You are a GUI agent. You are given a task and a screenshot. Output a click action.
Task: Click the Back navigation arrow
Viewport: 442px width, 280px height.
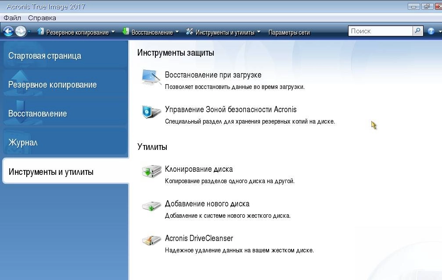tap(8, 31)
